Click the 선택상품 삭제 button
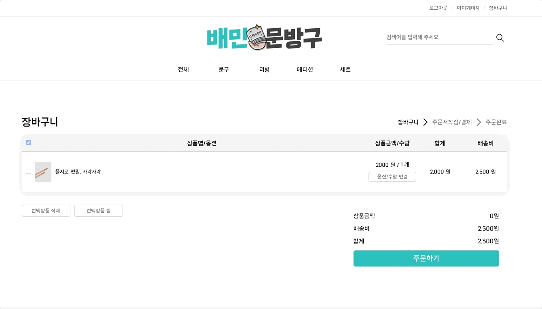 pos(46,211)
